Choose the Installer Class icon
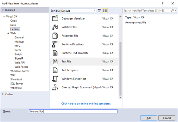The image size is (178, 122). [55, 27]
